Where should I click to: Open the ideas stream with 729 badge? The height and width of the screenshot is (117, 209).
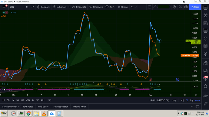(x=205, y=78)
